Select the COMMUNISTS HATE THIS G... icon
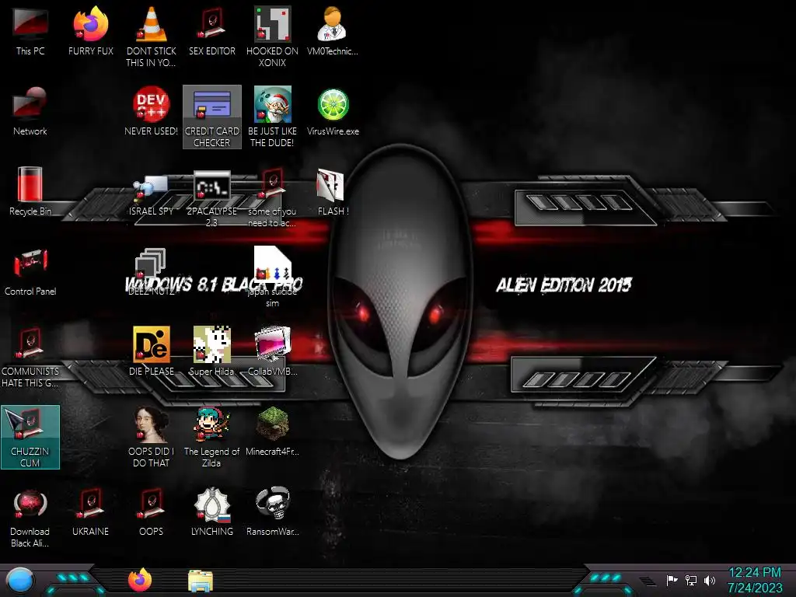 [x=30, y=358]
